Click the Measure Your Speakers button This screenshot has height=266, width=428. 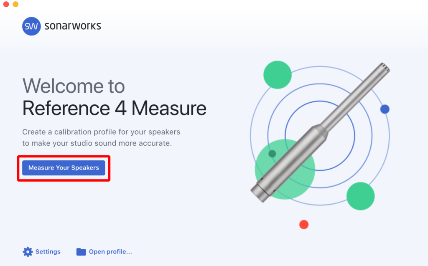(64, 168)
